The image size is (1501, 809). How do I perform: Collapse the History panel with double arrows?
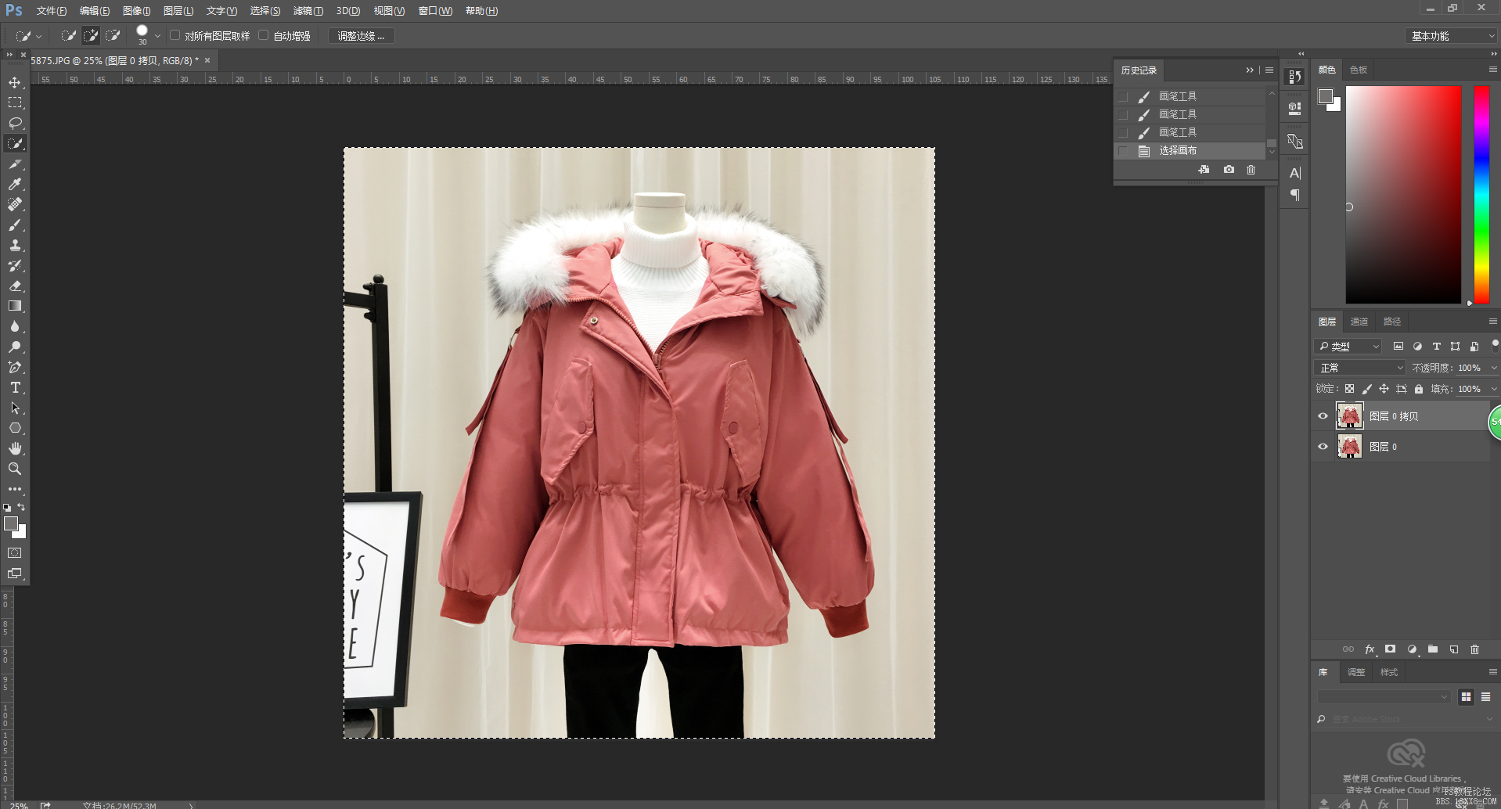[x=1250, y=70]
